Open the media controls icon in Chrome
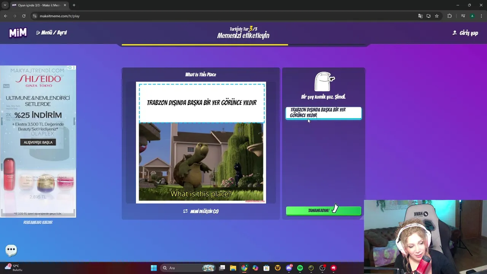The image size is (487, 274). [x=463, y=16]
